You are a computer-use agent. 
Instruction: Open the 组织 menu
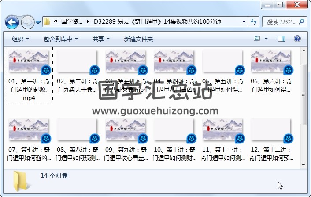pos(20,39)
